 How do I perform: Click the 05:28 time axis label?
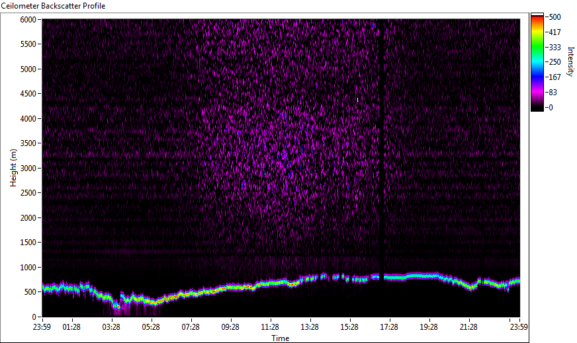(x=151, y=327)
